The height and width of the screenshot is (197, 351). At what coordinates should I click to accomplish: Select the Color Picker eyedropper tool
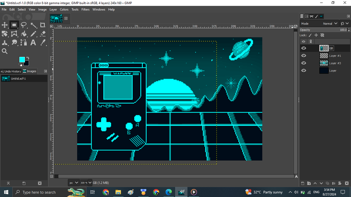[43, 42]
